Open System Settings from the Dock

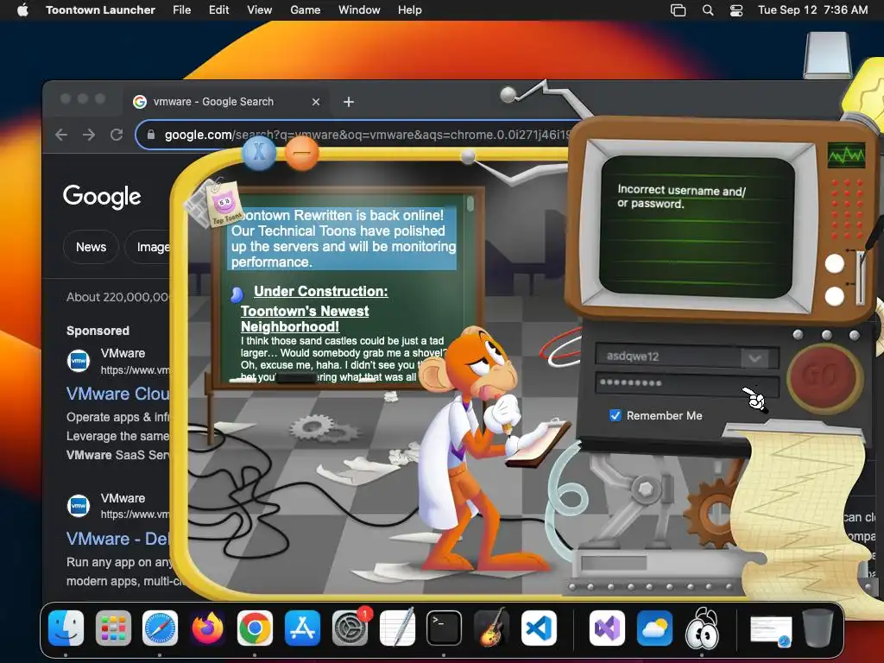point(350,628)
